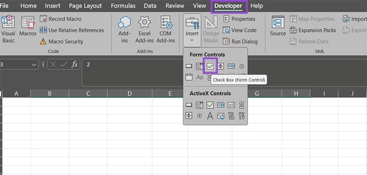Confirm formula entry with checkmark
367x175 pixels.
[63, 65]
